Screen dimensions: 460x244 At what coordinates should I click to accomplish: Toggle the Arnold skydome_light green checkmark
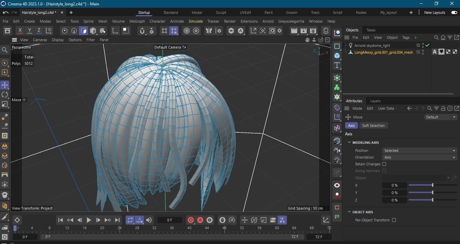pyautogui.click(x=427, y=45)
